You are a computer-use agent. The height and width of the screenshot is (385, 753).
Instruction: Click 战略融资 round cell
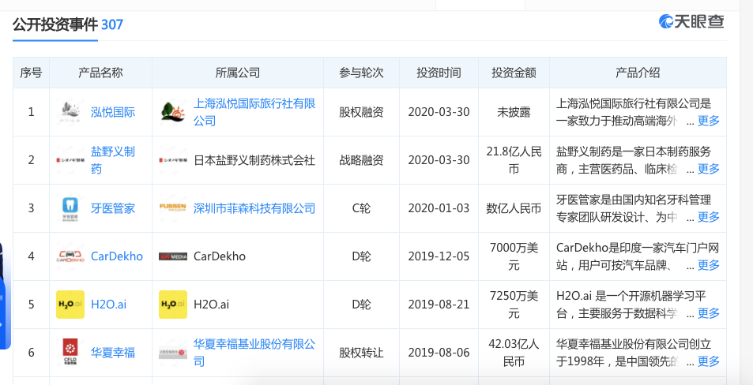click(x=361, y=160)
